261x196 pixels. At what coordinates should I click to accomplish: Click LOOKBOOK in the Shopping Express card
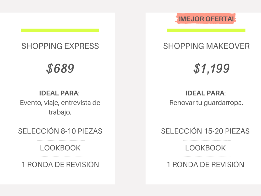click(60, 148)
